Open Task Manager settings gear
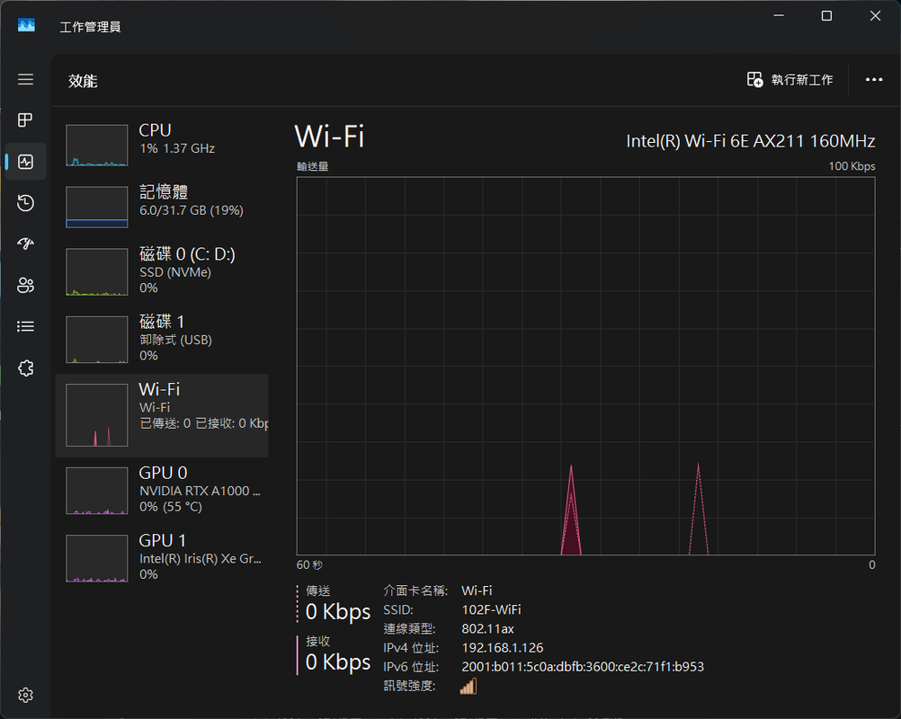Image resolution: width=901 pixels, height=719 pixels. [25, 695]
